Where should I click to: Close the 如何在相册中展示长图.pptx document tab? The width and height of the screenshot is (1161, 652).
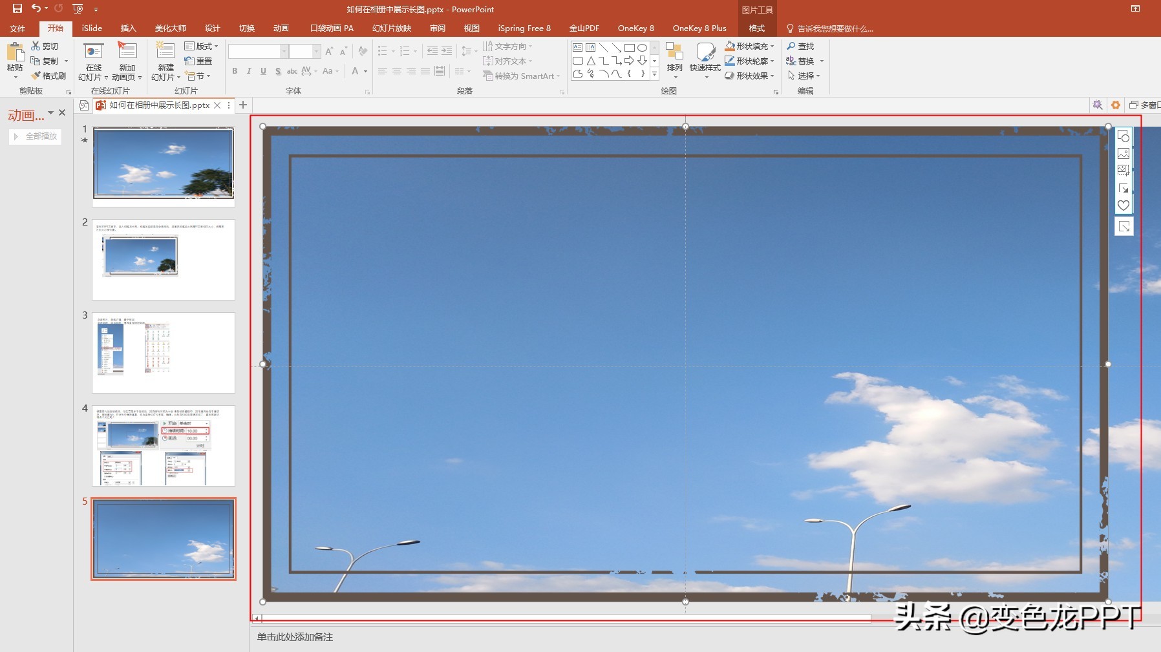click(x=217, y=105)
